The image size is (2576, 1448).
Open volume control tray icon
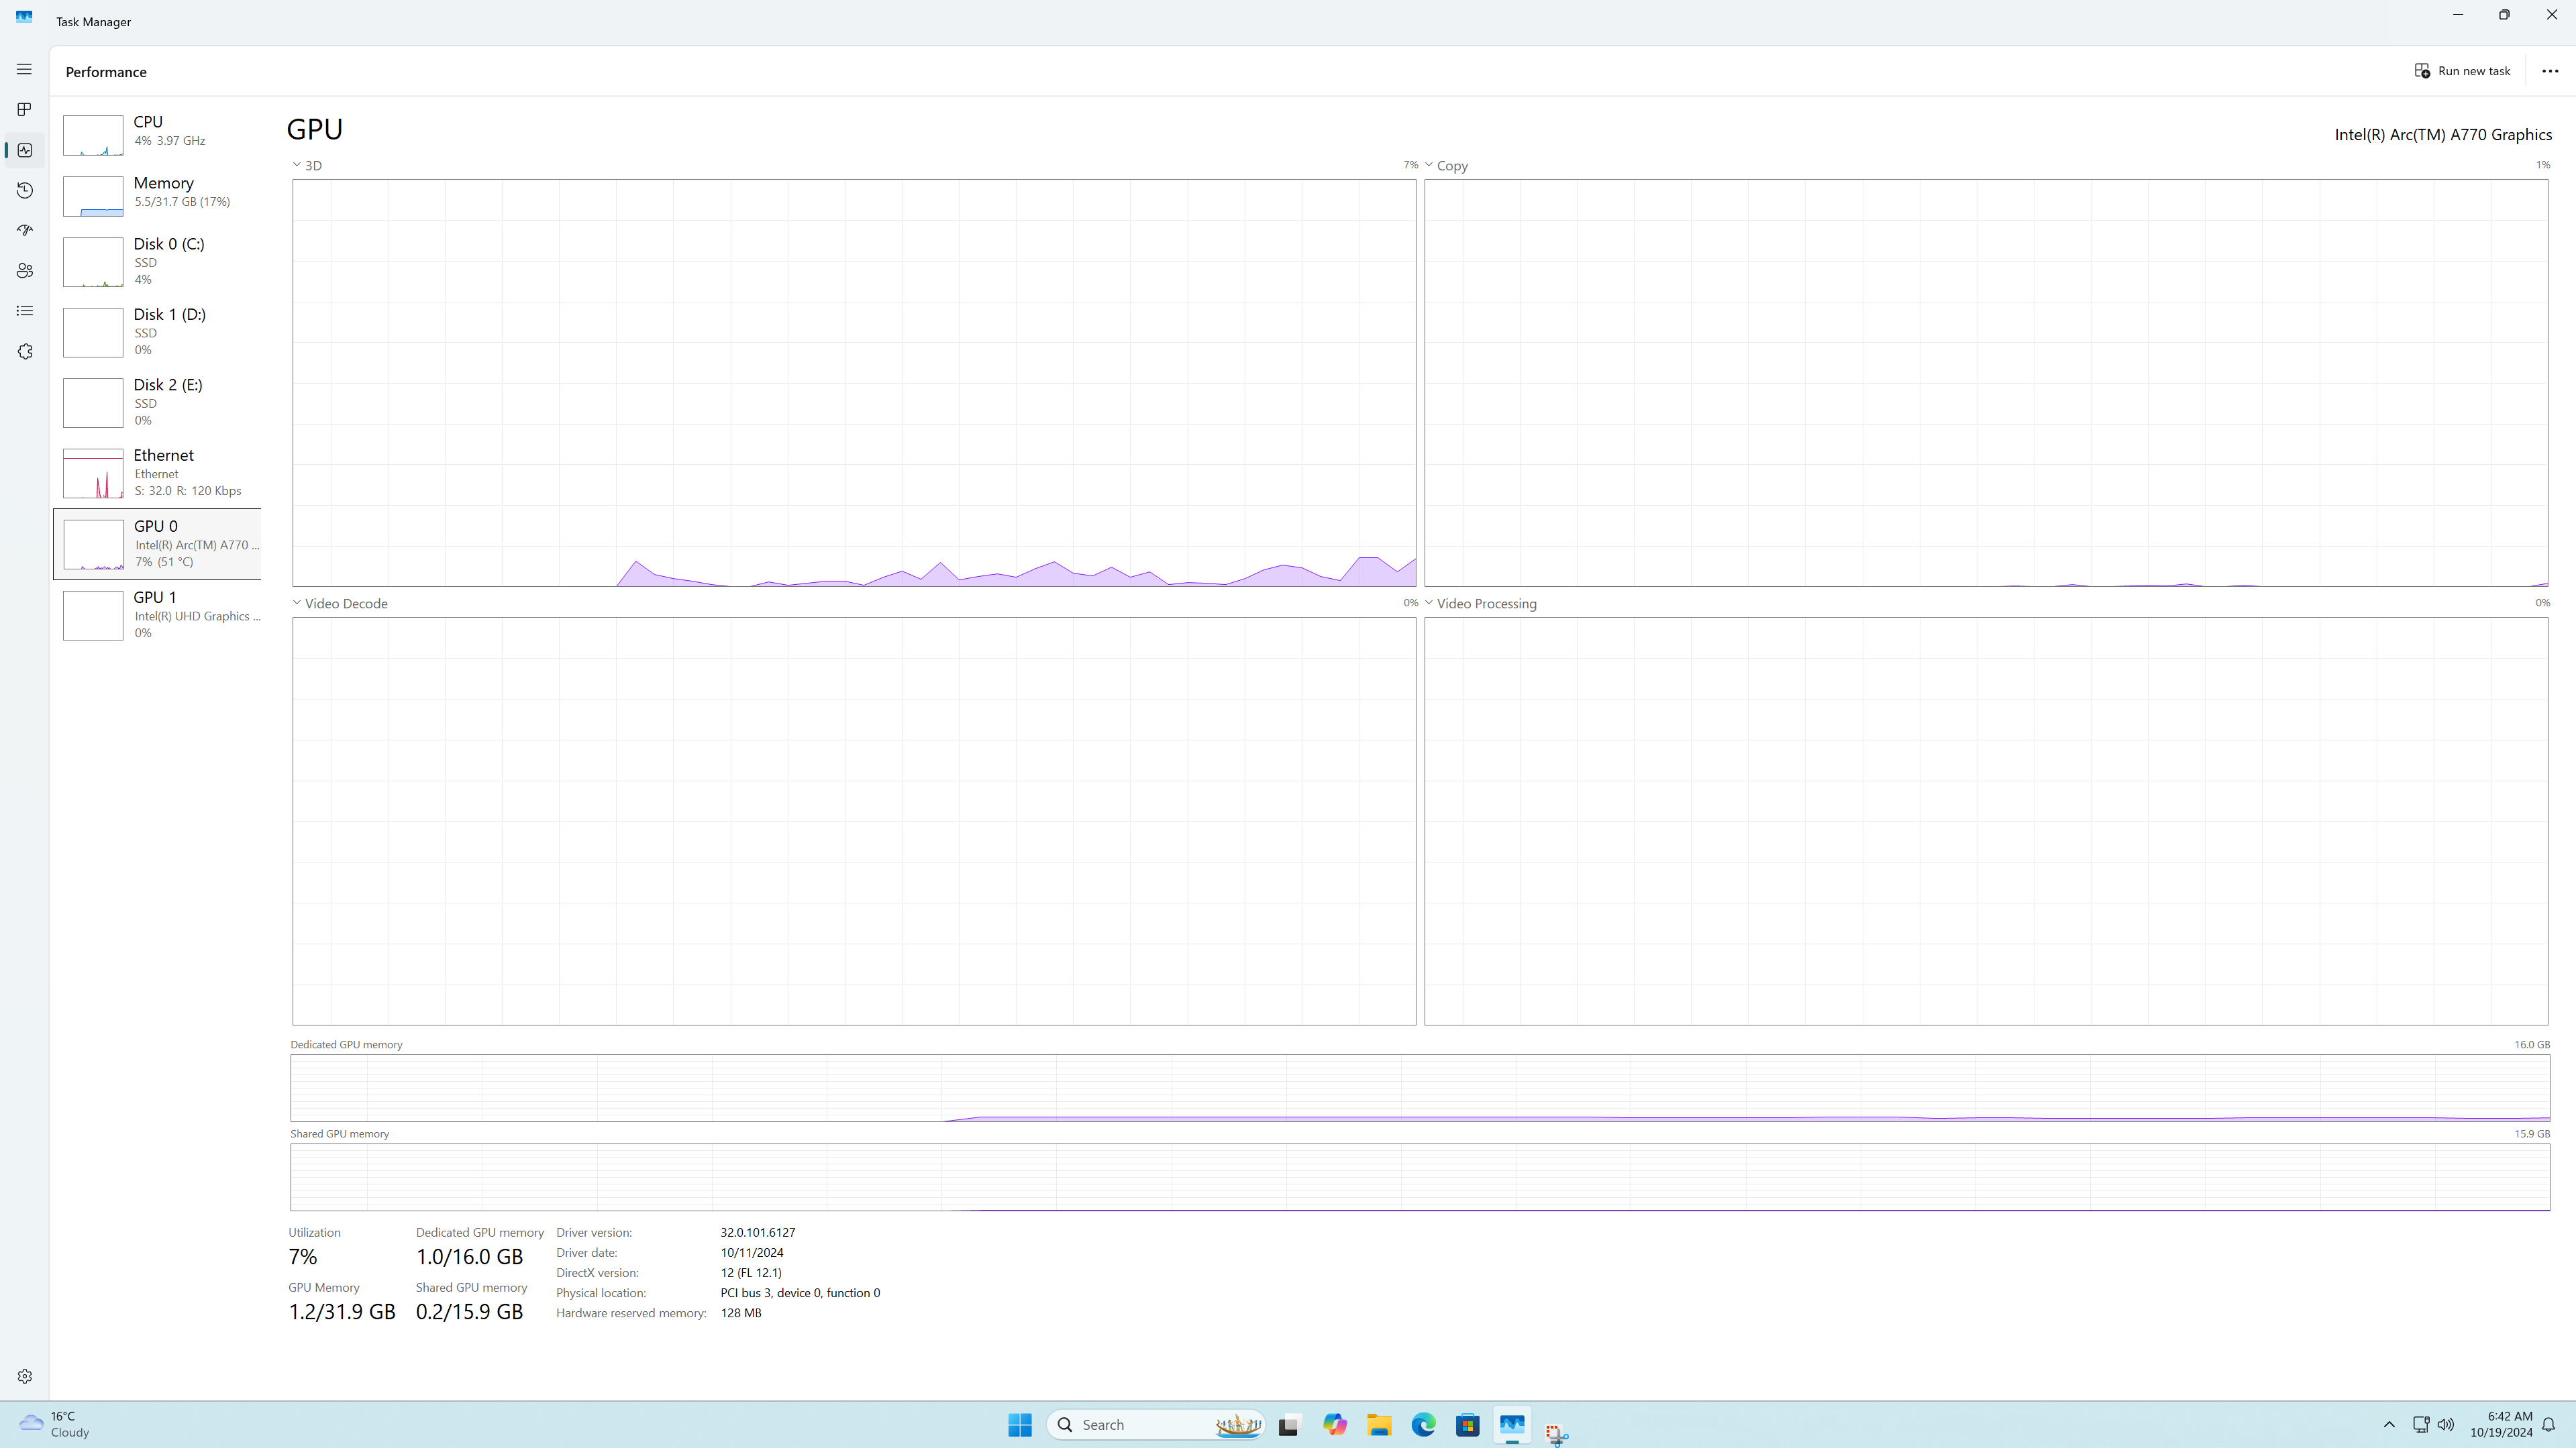(x=2446, y=1424)
